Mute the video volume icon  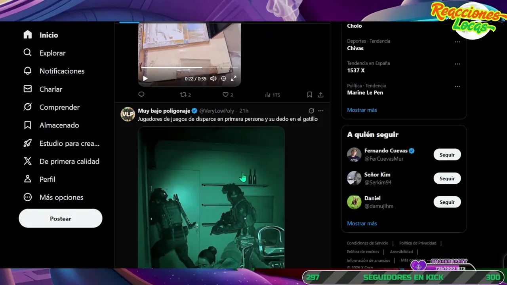tap(213, 79)
